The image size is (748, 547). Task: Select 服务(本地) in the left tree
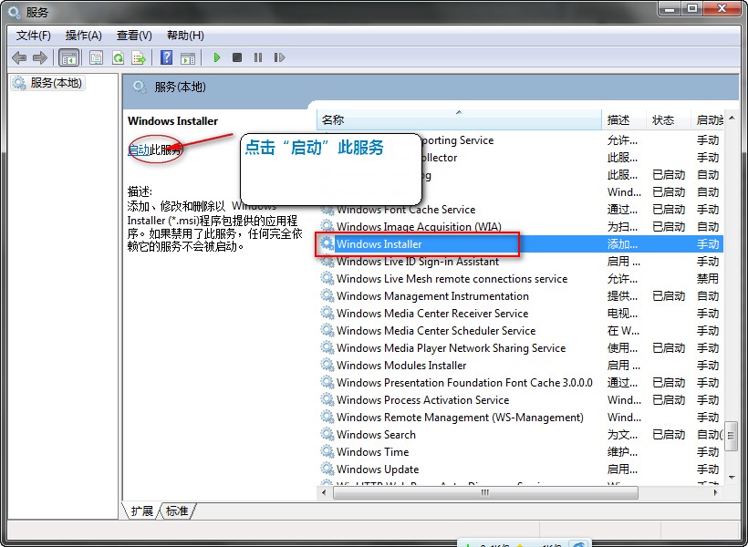click(56, 83)
